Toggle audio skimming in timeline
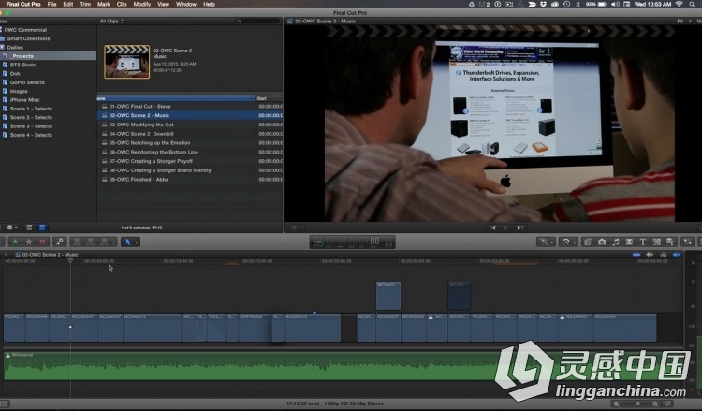702x411 pixels. 650,255
